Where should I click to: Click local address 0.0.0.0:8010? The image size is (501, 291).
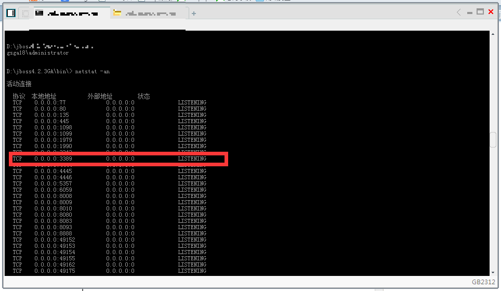click(x=54, y=208)
